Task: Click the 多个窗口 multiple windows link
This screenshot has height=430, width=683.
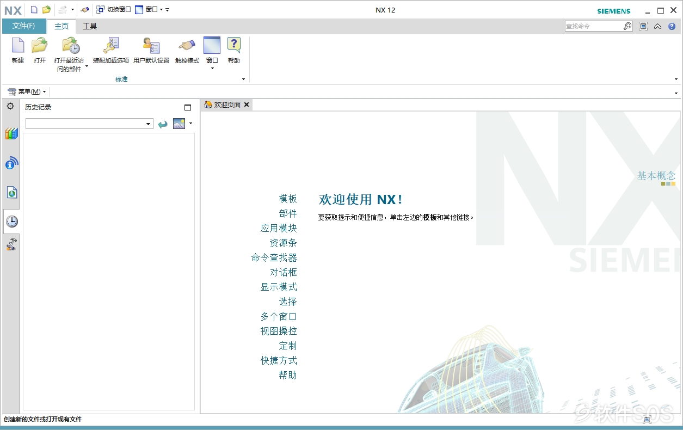Action: point(279,316)
